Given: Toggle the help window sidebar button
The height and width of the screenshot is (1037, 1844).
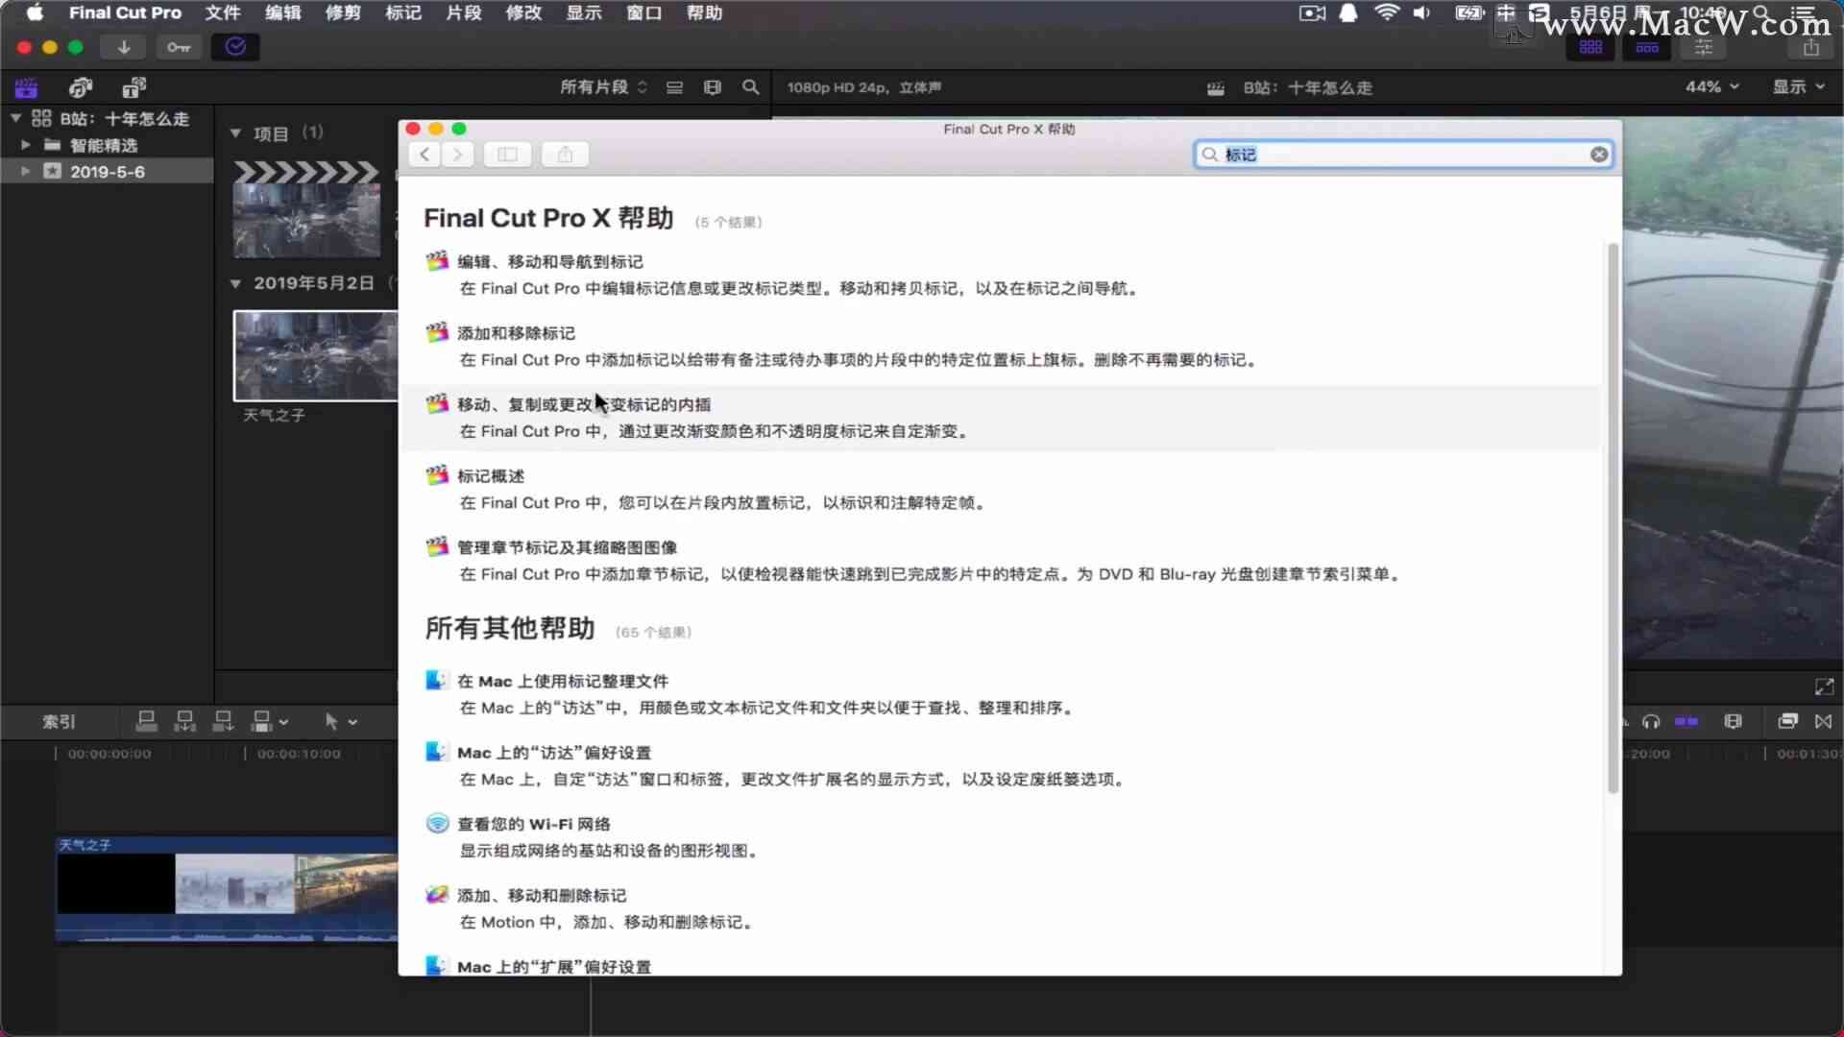Looking at the screenshot, I should pos(508,155).
